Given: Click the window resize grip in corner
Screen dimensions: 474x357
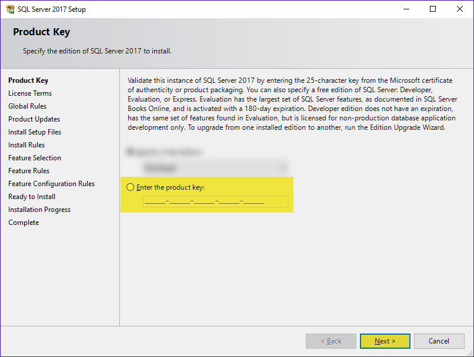Looking at the screenshot, I should click(470, 353).
